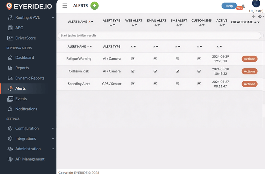Toggle Email Alert checkbox for Collision Risk
Screen dimensions: 265x174
point(155,71)
